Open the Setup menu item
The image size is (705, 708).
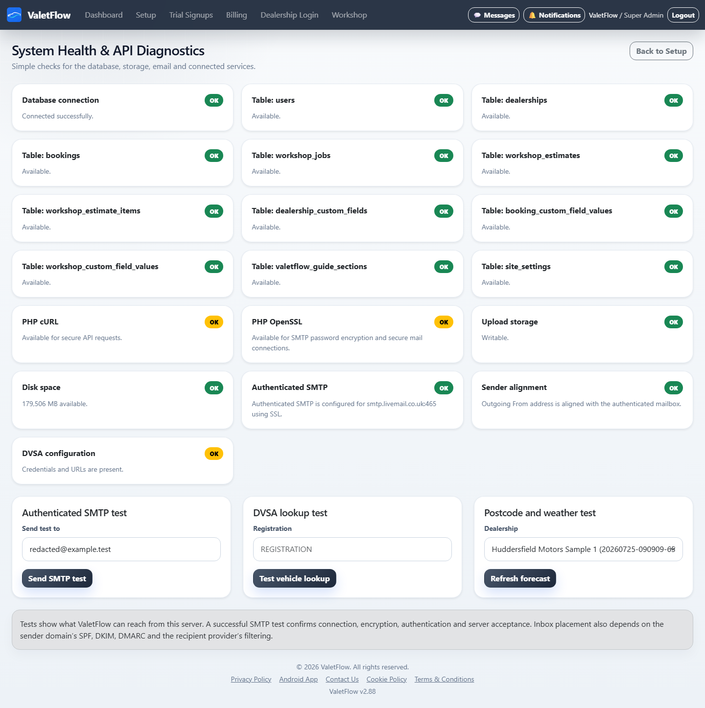point(146,15)
